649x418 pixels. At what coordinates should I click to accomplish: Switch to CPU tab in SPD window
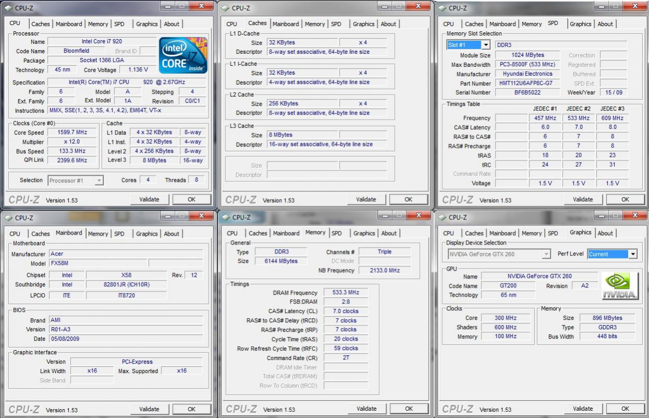pyautogui.click(x=449, y=24)
